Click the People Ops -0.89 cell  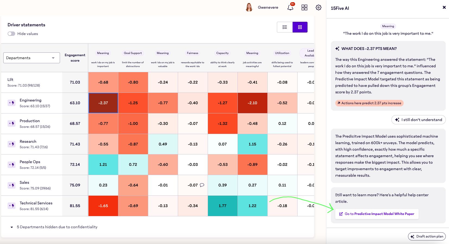click(252, 164)
